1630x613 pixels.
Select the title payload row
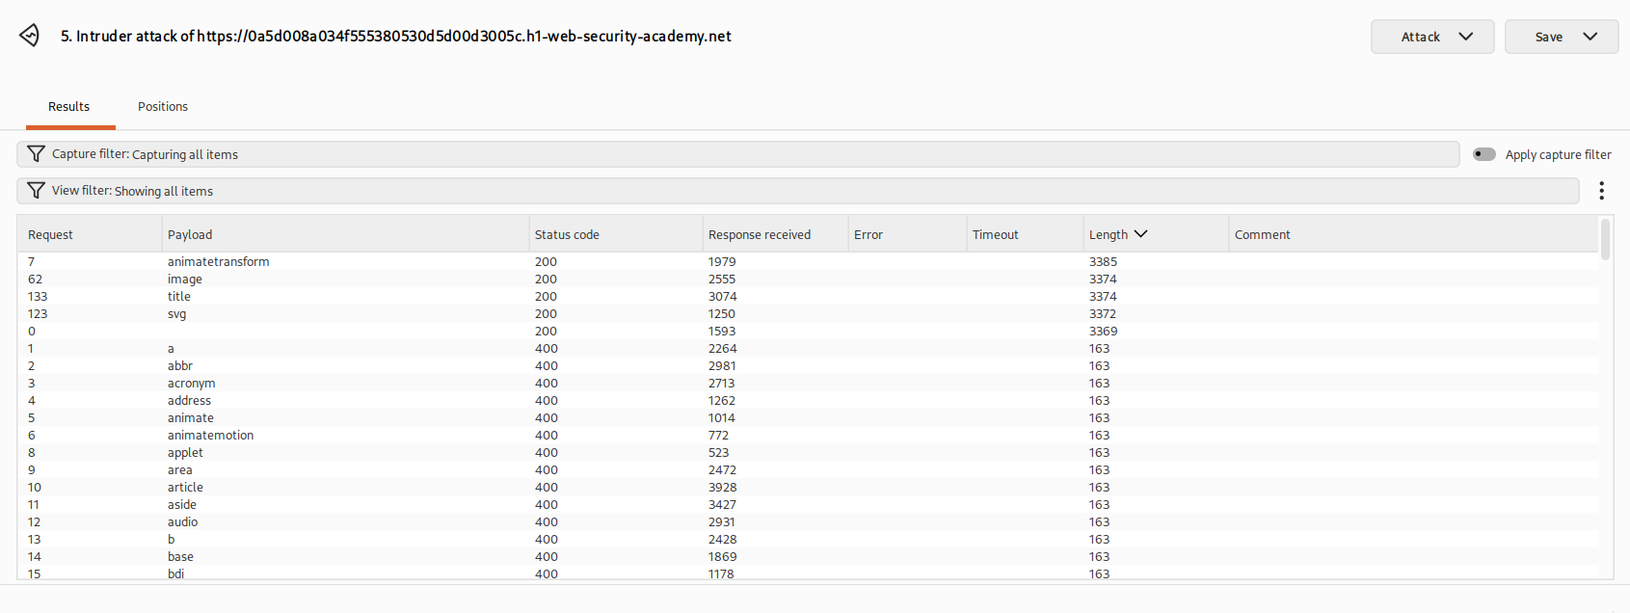point(808,297)
